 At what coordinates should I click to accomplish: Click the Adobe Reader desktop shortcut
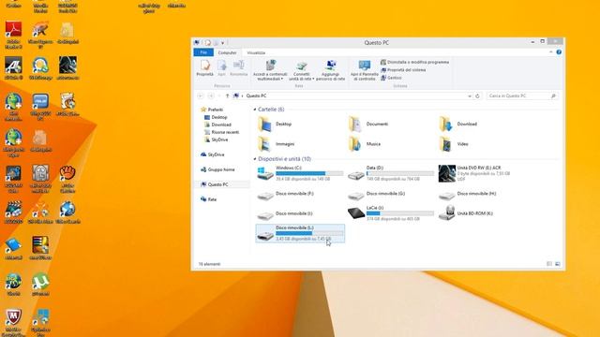13,35
